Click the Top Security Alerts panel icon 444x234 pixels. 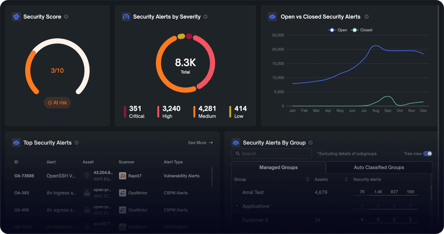coord(16,143)
